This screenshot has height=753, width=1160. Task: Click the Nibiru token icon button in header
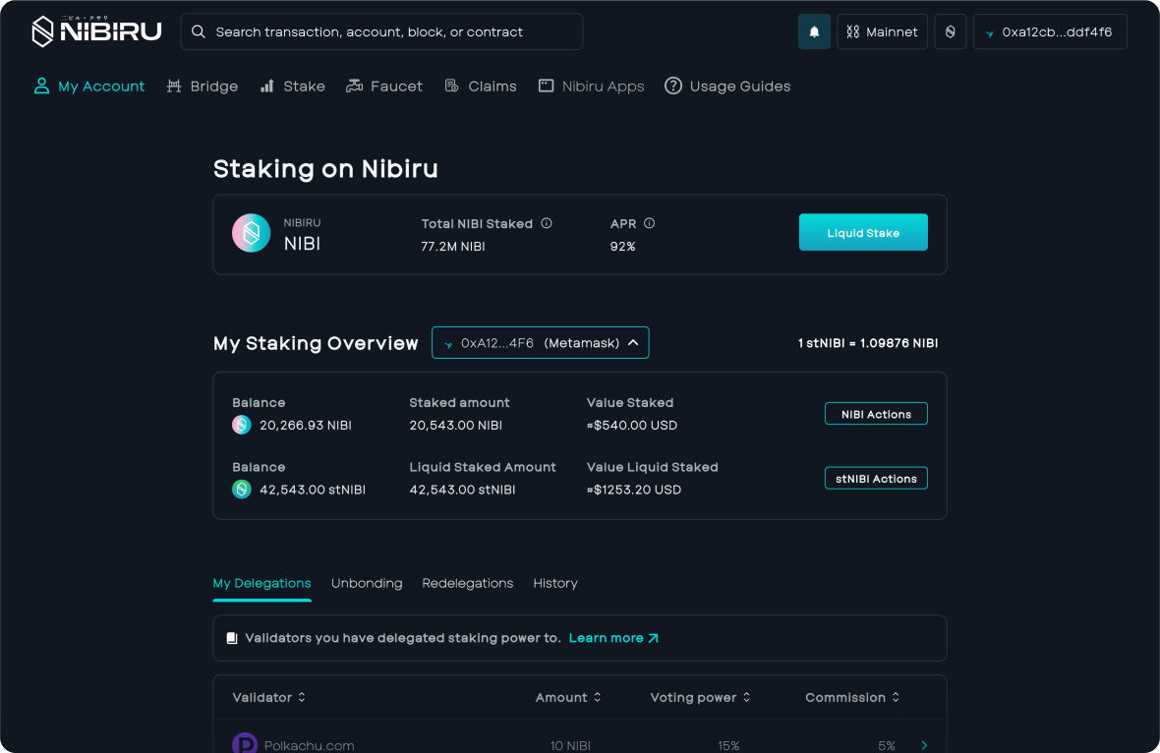coord(950,31)
